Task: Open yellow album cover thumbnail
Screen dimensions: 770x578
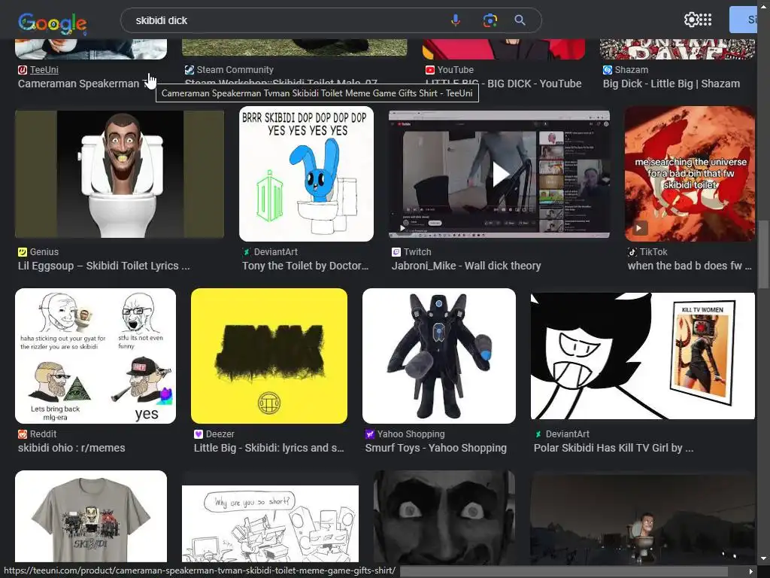Action: [269, 356]
